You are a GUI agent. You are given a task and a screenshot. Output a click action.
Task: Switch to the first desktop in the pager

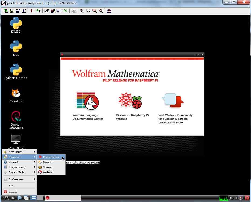tap(34, 198)
